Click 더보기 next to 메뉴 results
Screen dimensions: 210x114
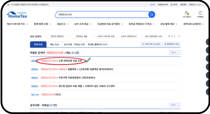click(175, 53)
